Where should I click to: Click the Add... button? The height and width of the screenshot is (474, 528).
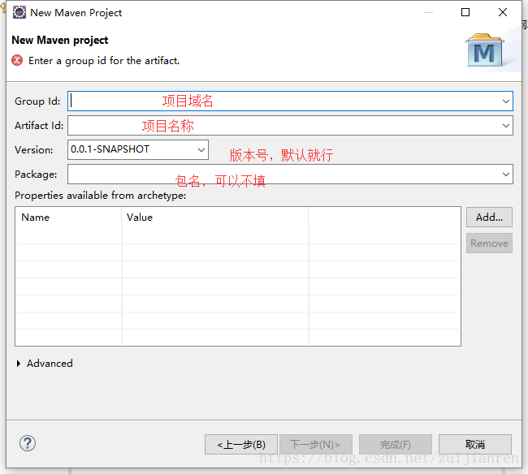(x=489, y=218)
